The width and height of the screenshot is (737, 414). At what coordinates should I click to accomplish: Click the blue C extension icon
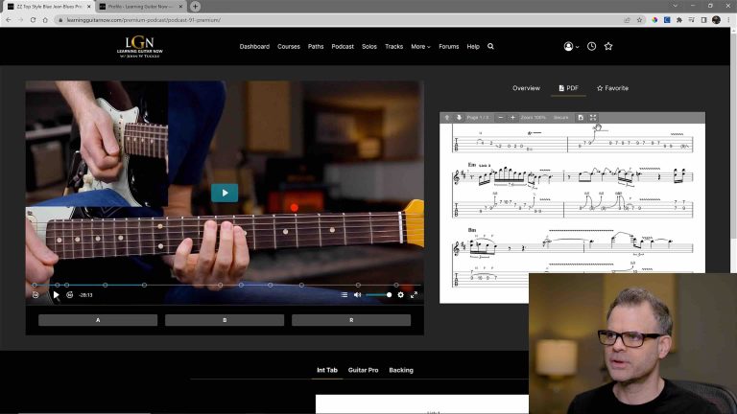(667, 20)
